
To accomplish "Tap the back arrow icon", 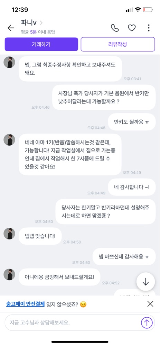I will [11, 28].
